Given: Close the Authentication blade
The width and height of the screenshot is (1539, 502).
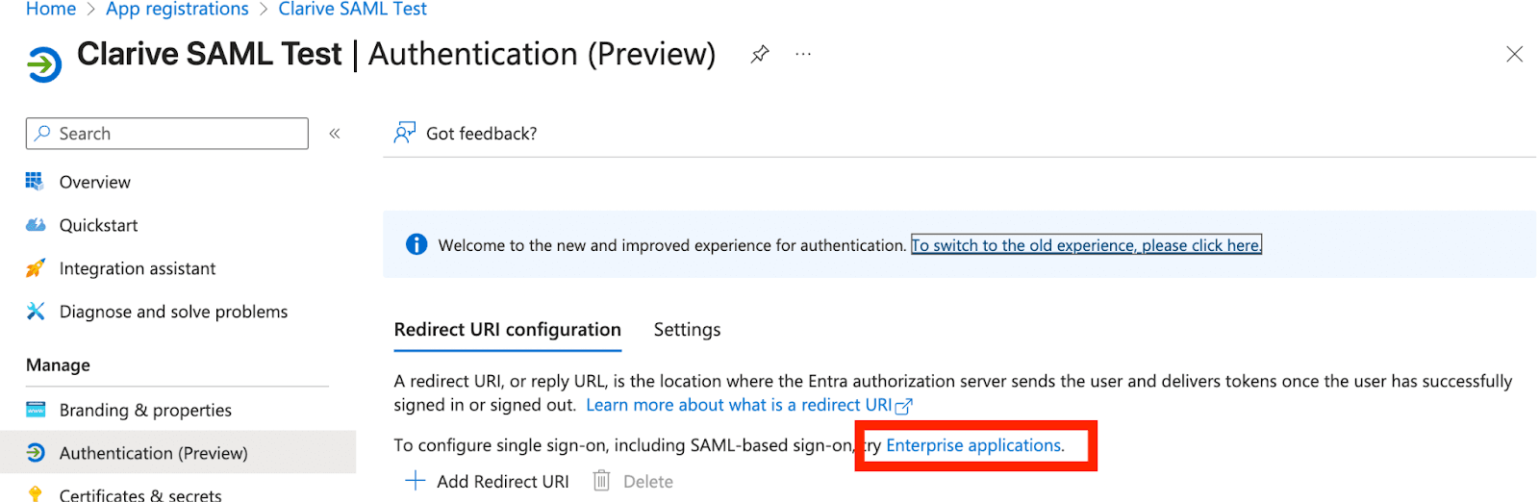Looking at the screenshot, I should pos(1514,55).
